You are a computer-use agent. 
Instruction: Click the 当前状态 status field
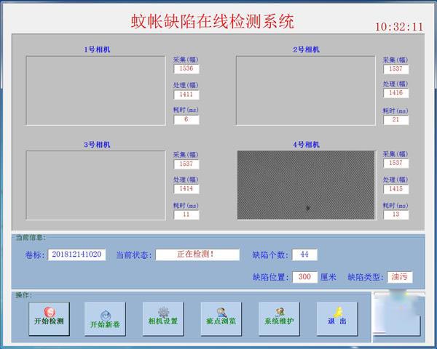coord(197,254)
